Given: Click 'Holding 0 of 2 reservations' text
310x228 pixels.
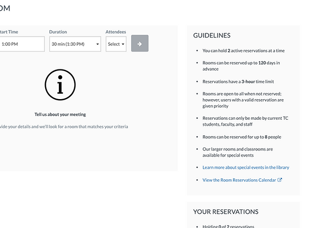Looking at the screenshot, I should coord(228,226).
